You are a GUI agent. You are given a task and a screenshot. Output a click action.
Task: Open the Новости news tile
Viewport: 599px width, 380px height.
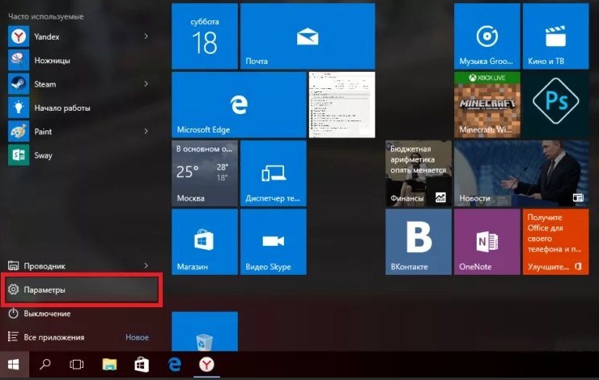pyautogui.click(x=521, y=173)
